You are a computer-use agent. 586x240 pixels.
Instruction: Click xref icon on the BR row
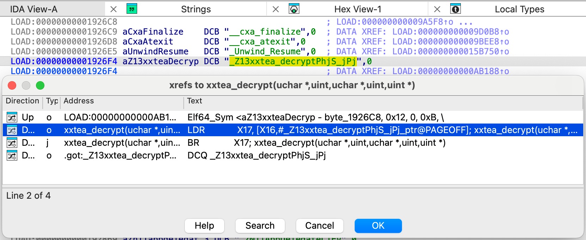(12, 143)
